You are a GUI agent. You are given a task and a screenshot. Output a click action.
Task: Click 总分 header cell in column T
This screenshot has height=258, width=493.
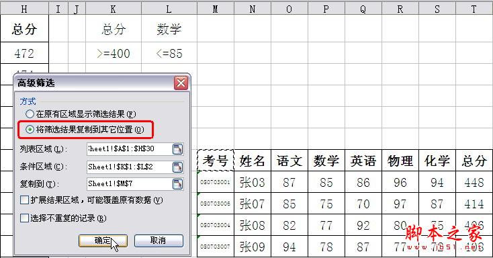(x=474, y=161)
